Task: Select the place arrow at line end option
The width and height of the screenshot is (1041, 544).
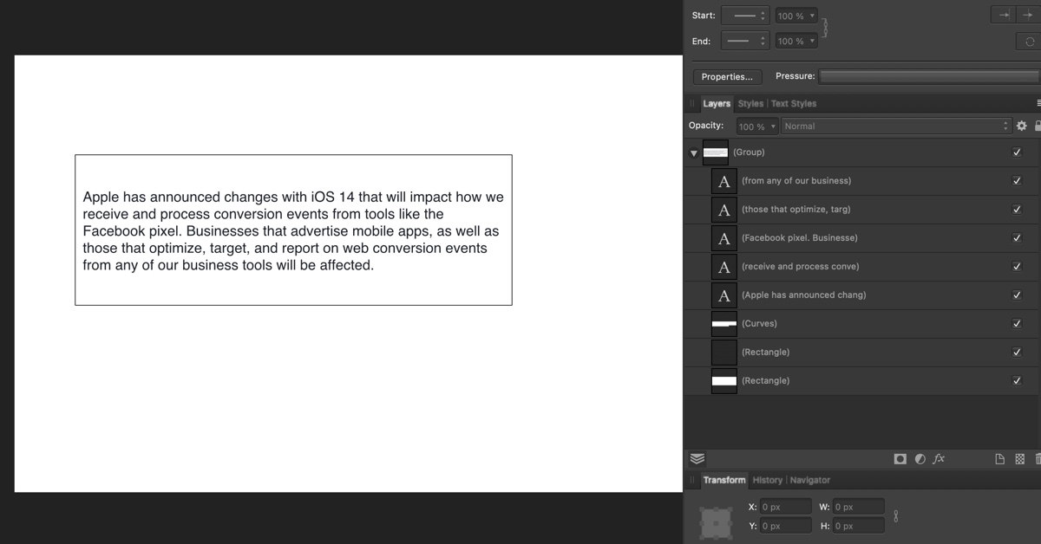Action: coord(1028,15)
